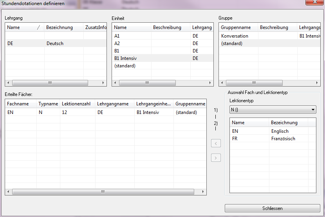Select Englisch in the subject list

coord(280,131)
